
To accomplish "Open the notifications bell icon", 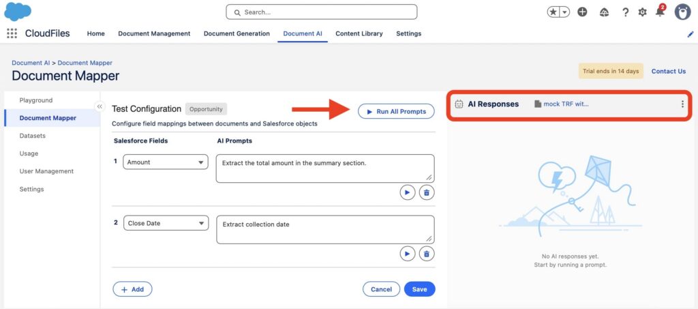I will [x=660, y=12].
